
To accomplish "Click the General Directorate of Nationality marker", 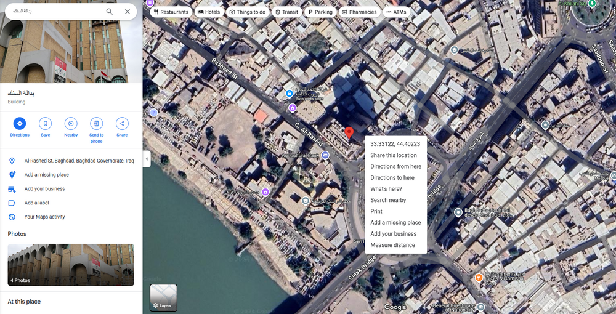I will 481,307.
